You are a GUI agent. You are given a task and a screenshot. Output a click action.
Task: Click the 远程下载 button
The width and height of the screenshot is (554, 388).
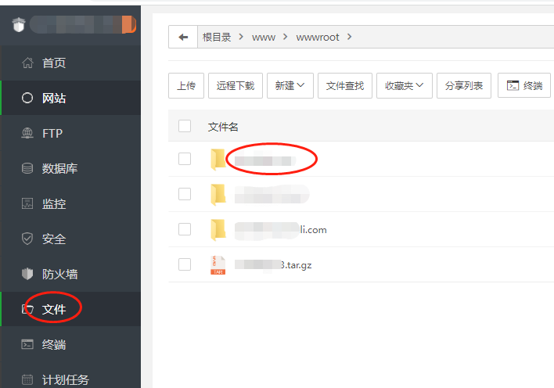coord(236,85)
